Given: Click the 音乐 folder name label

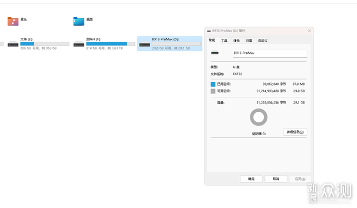Looking at the screenshot, I should click(x=23, y=19).
